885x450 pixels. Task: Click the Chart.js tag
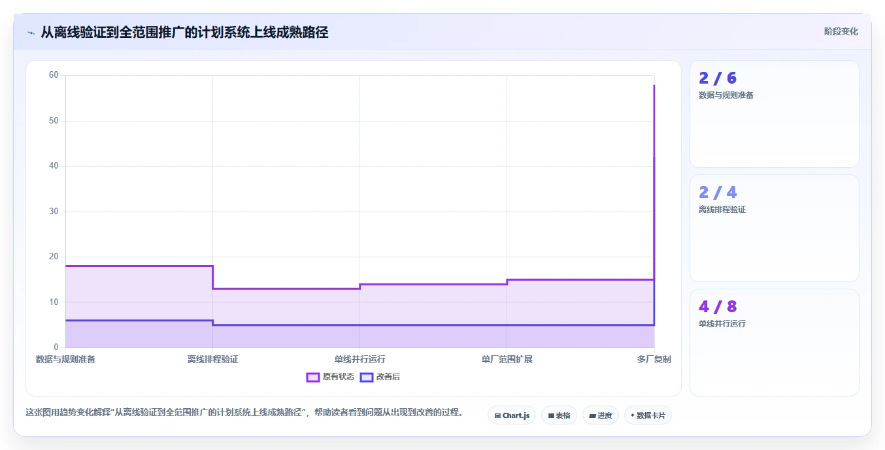pos(512,415)
